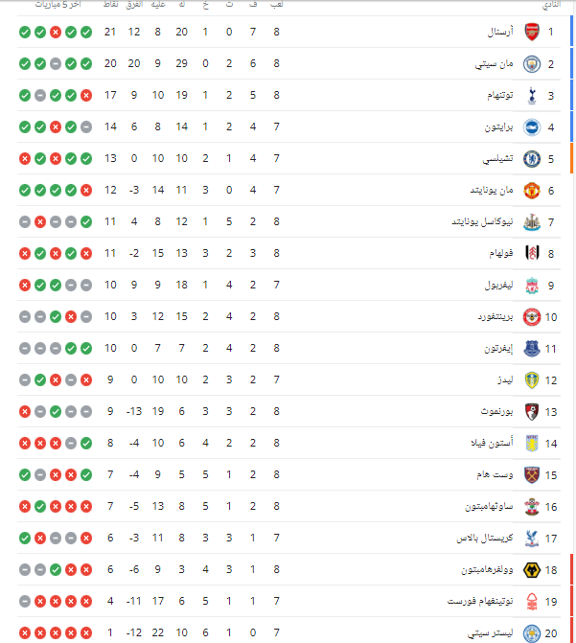
Task: Click the Wolverhampton wolf crest
Action: [x=532, y=570]
